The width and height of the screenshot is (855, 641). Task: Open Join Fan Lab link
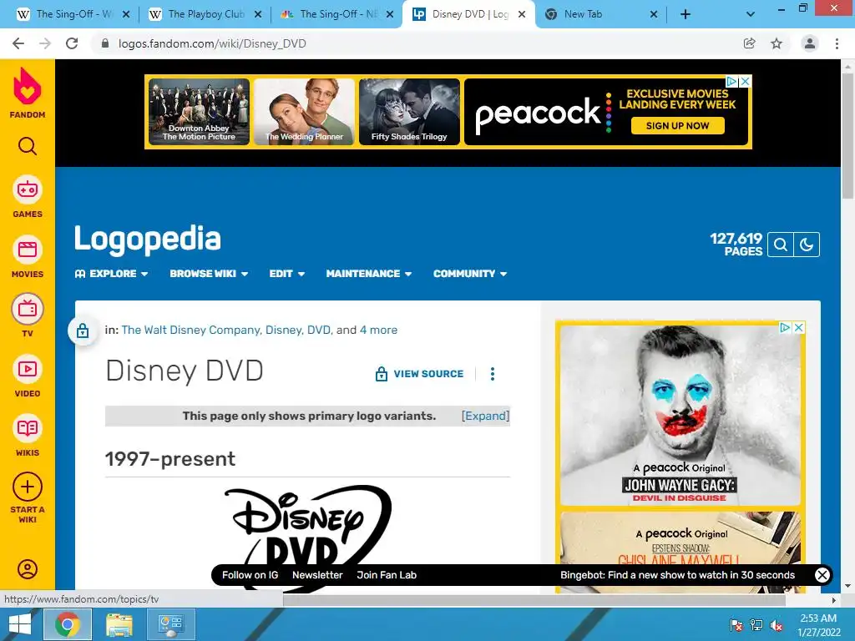click(x=387, y=575)
